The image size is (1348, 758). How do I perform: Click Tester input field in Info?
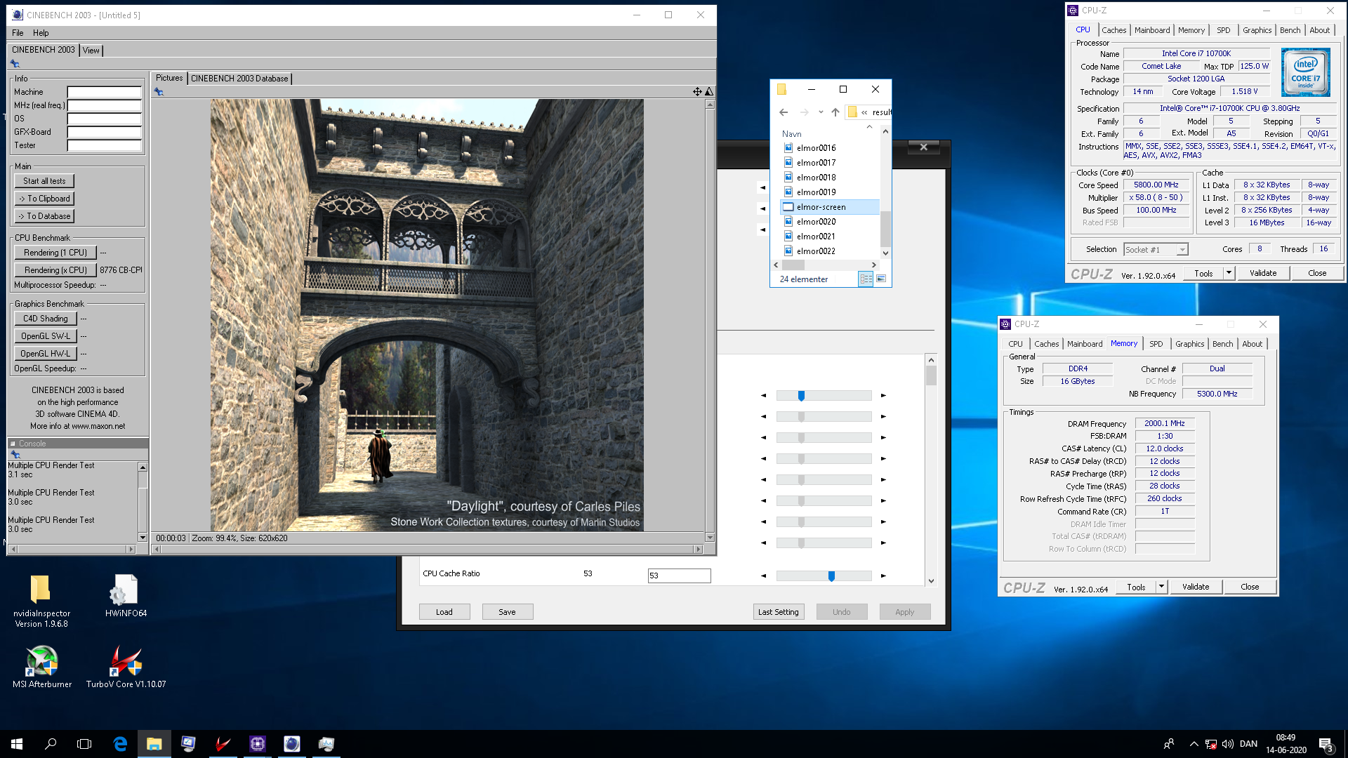(104, 145)
